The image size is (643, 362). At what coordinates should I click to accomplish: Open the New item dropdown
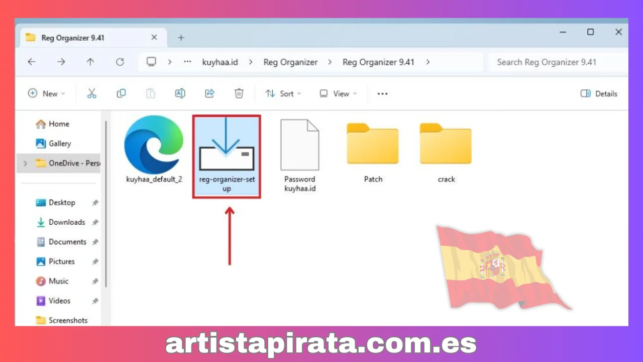click(x=47, y=94)
